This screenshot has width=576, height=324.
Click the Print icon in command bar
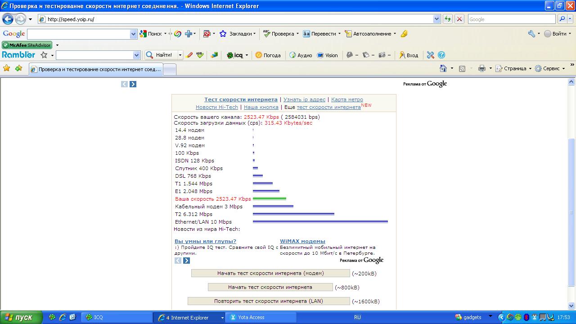click(x=481, y=68)
